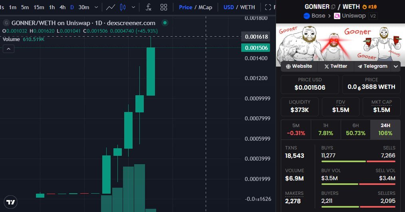This screenshot has height=212, width=405.
Task: Click the TXNS 18,543 value
Action: [294, 155]
